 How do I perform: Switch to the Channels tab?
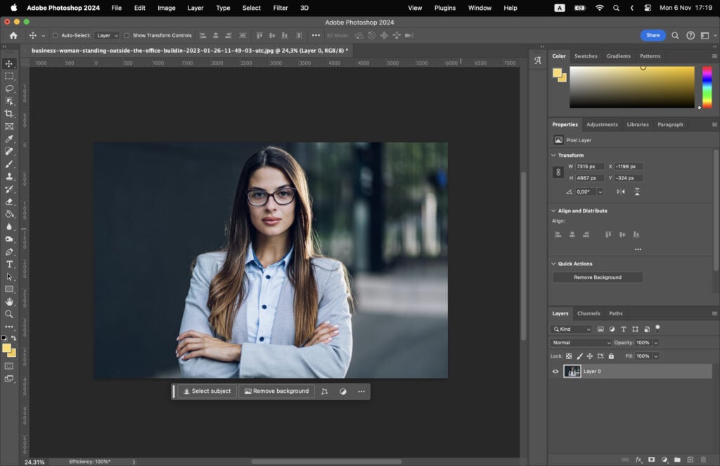[589, 313]
